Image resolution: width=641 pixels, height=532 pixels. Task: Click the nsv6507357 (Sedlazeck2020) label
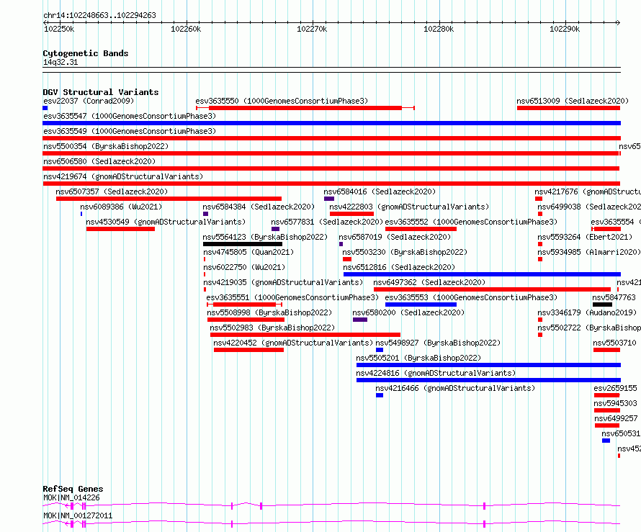click(x=112, y=191)
